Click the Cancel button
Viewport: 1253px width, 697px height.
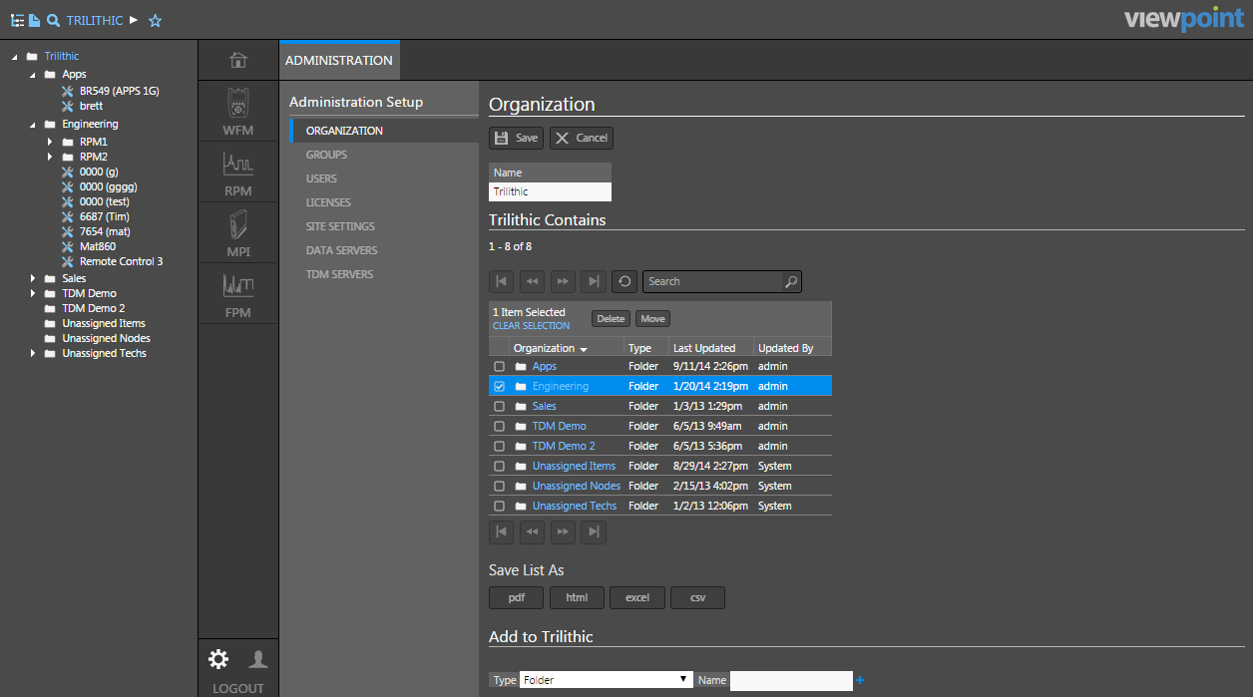click(582, 138)
